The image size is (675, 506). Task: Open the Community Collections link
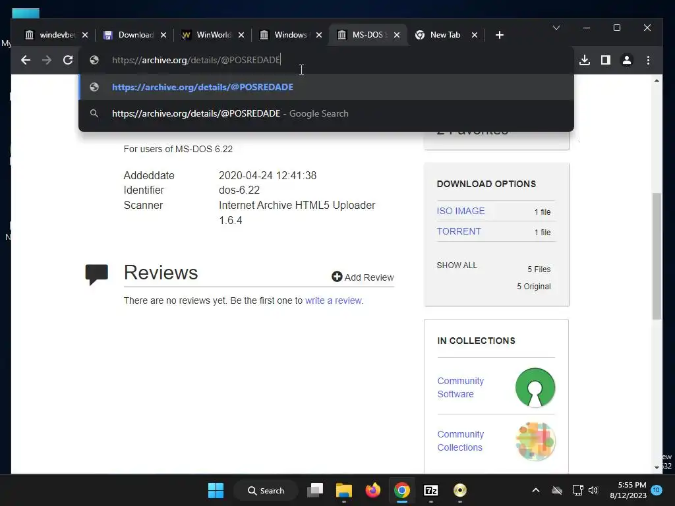point(461,441)
